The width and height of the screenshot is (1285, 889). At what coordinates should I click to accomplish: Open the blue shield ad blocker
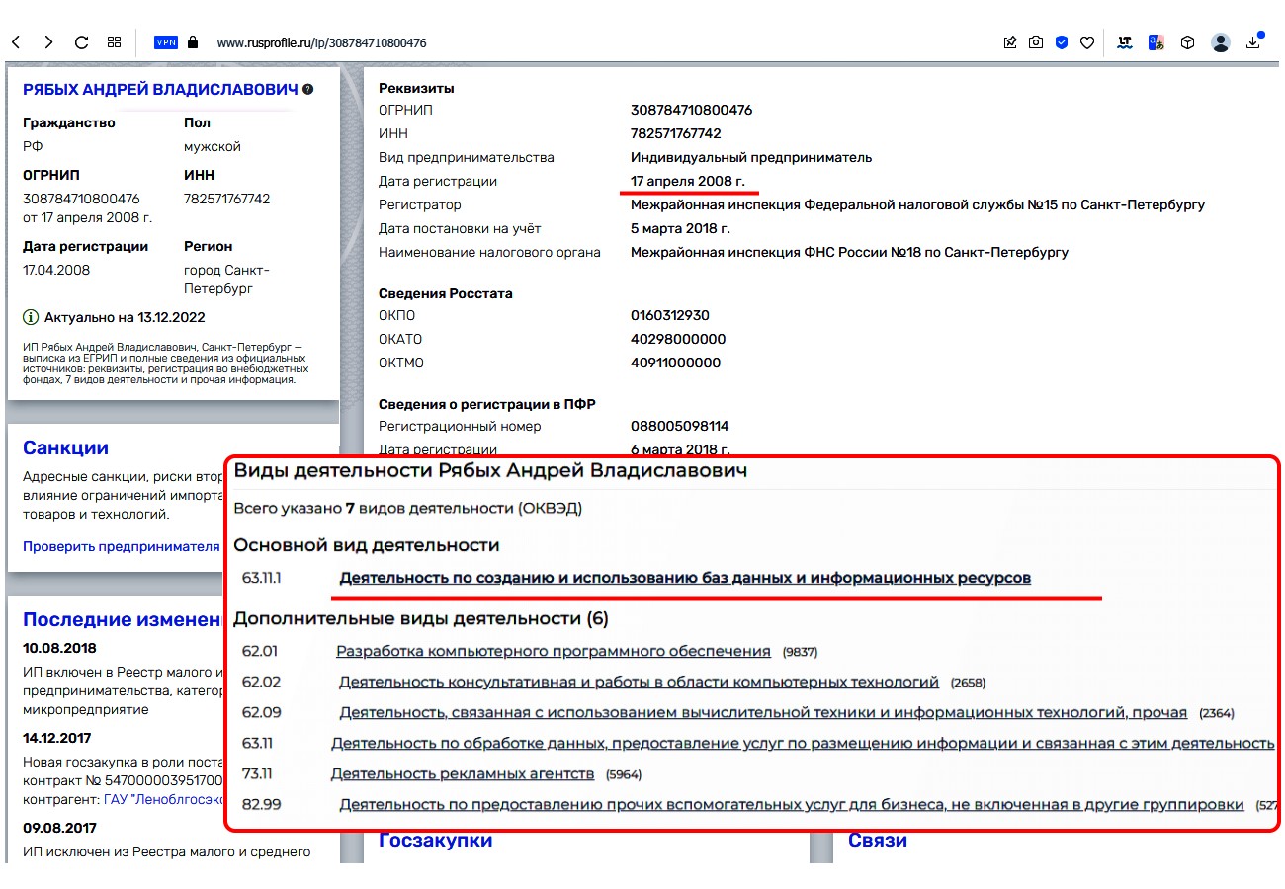point(1062,42)
